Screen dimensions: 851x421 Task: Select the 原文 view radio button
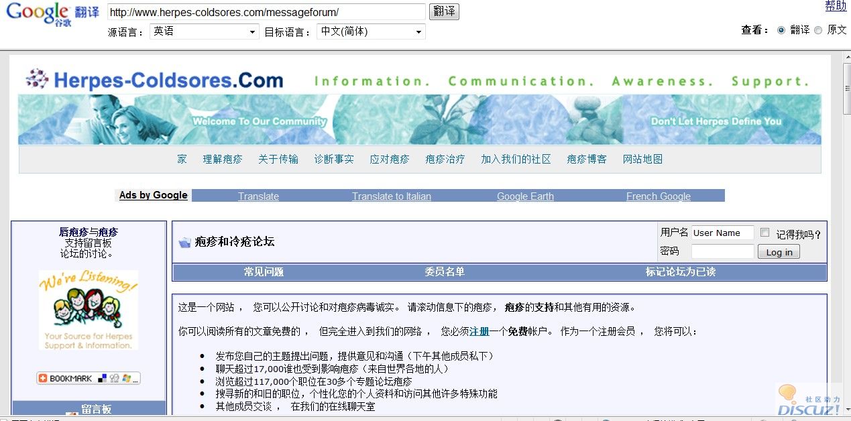click(x=817, y=30)
